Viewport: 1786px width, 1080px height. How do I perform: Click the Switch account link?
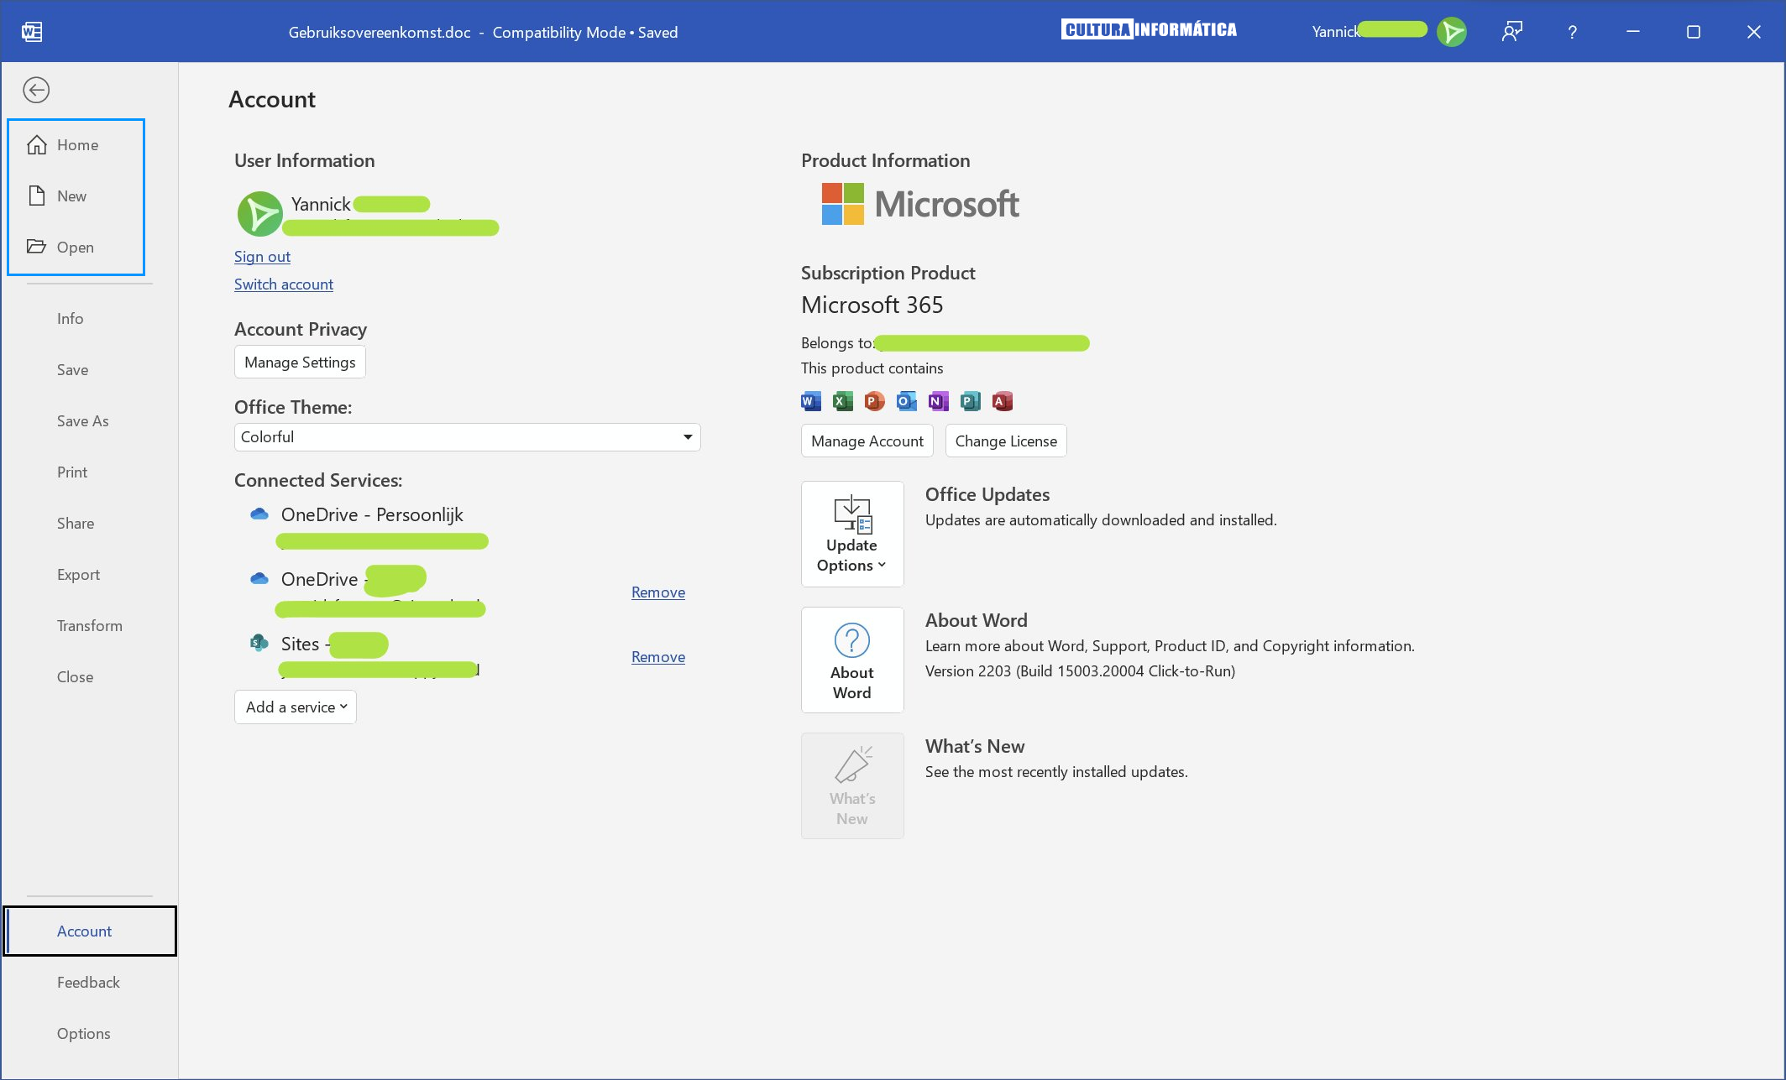click(x=284, y=284)
